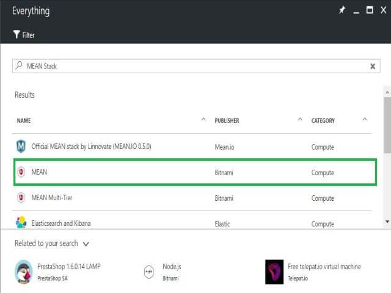Open Official MEAN stack by Linnovate result

point(91,147)
